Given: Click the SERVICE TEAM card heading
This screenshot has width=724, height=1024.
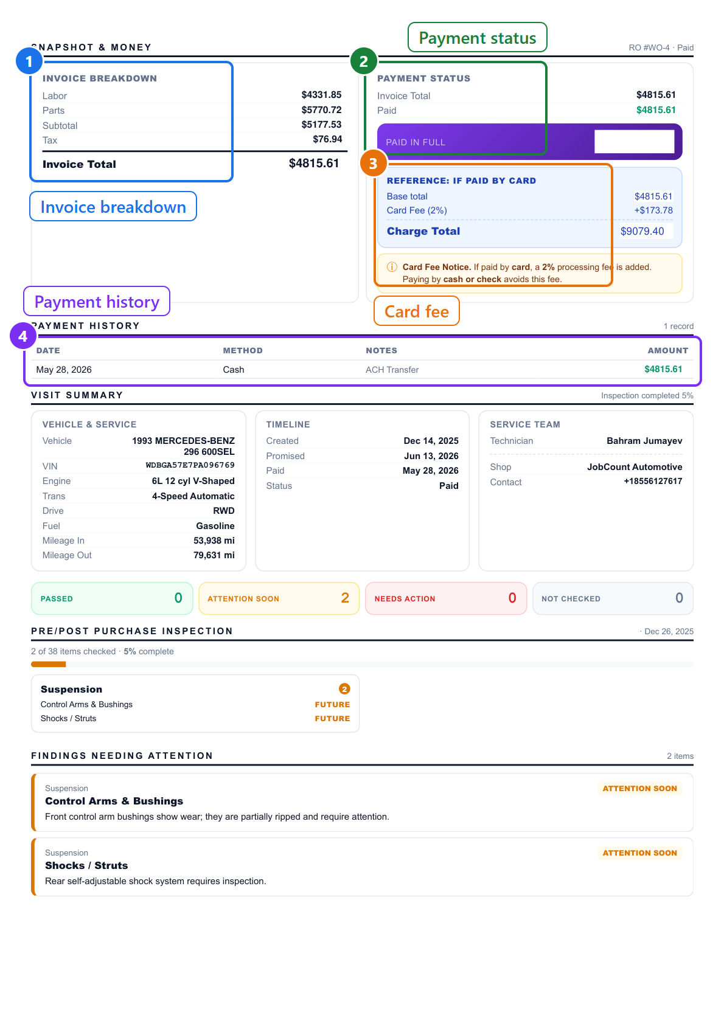Looking at the screenshot, I should (525, 424).
